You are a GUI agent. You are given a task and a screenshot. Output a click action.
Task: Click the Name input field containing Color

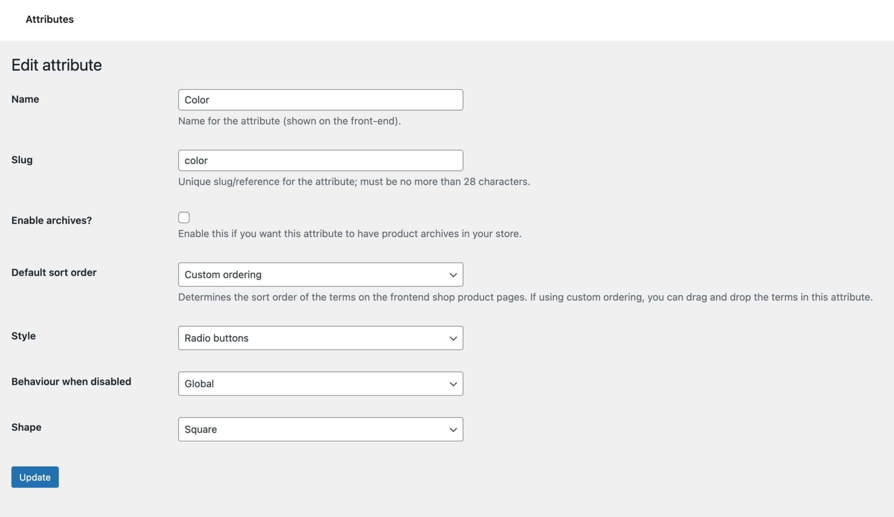(x=320, y=100)
